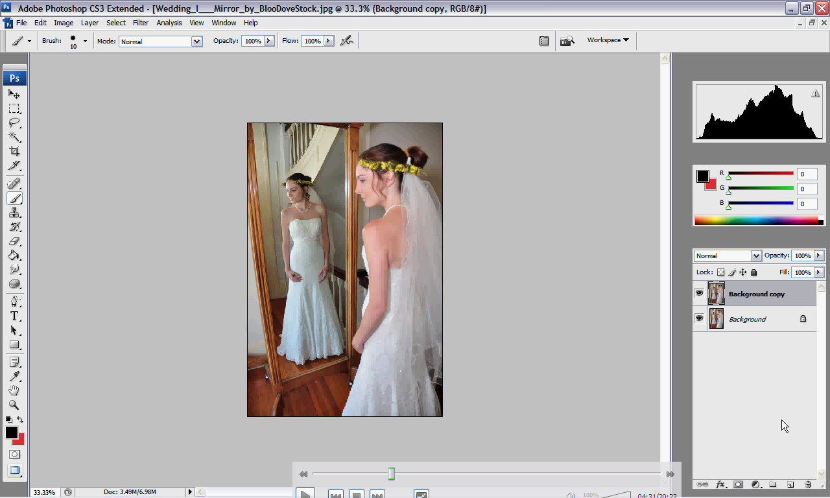Toggle Quick Mask mode

click(14, 455)
